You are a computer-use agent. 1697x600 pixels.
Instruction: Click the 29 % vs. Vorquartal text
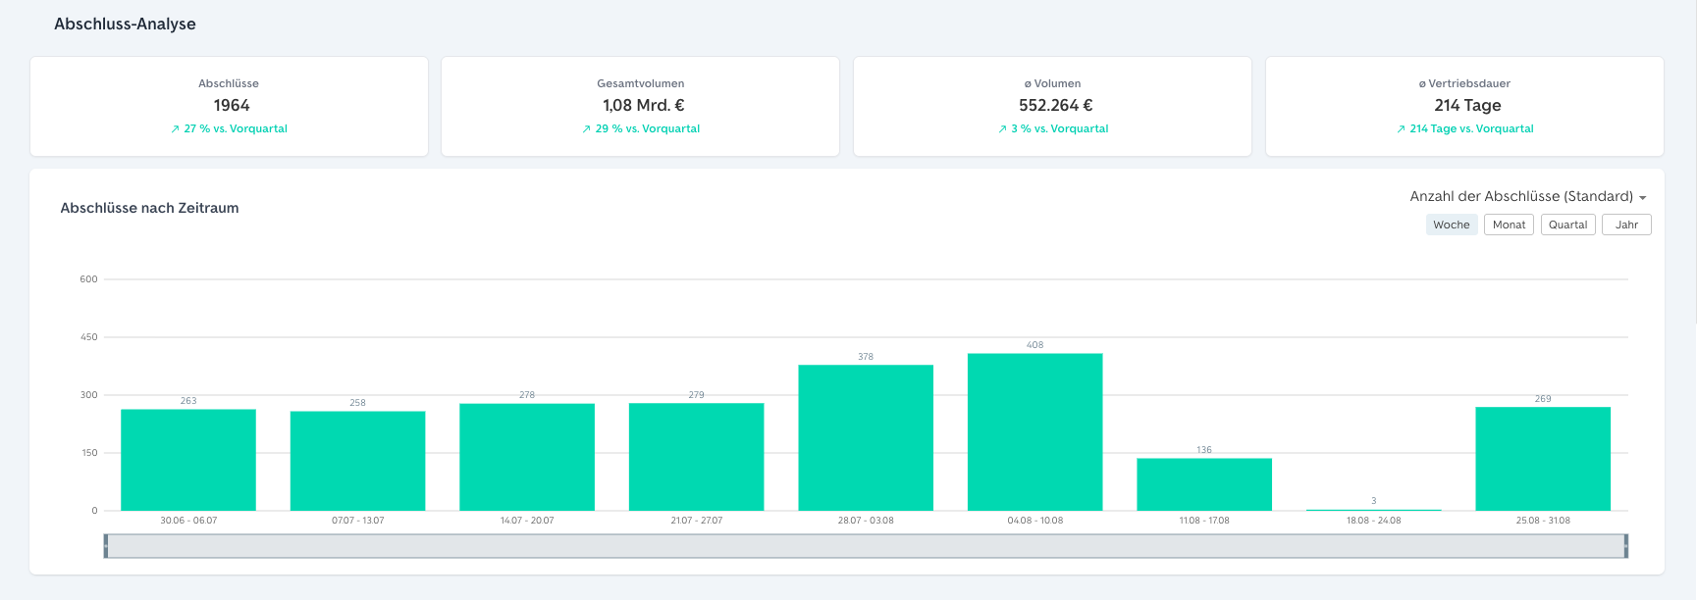click(x=648, y=129)
